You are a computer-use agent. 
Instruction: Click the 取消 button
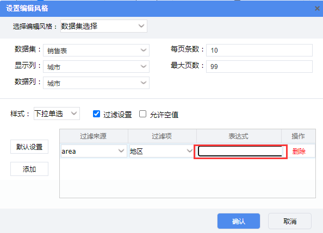click(x=290, y=221)
